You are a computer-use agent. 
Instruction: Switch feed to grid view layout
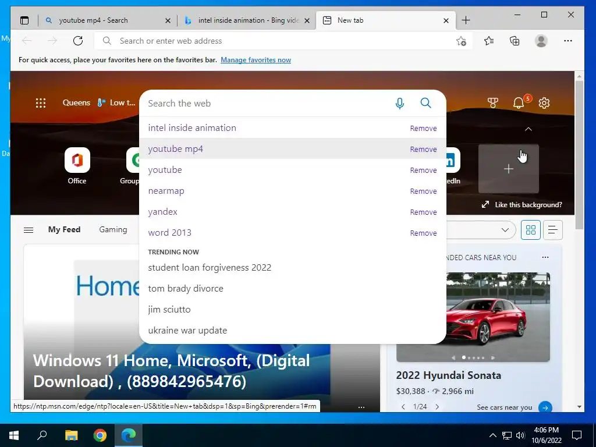click(x=531, y=230)
